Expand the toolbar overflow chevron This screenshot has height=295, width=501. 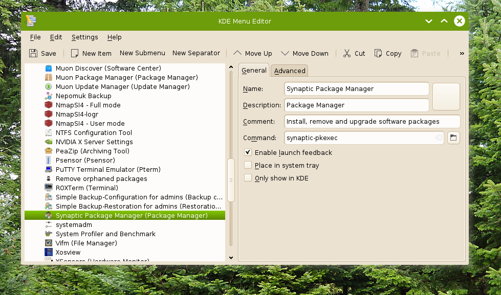click(462, 53)
